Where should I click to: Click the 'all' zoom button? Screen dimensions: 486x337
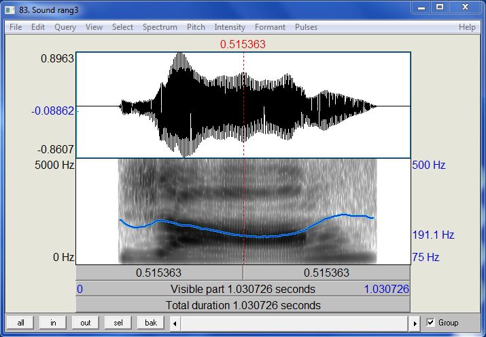coord(21,323)
